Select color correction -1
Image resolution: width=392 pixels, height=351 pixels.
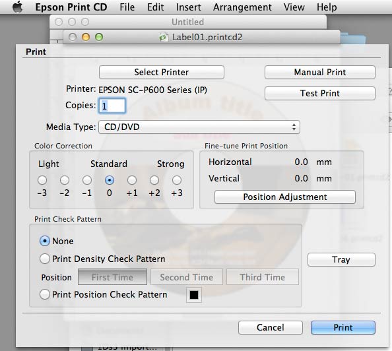click(87, 180)
